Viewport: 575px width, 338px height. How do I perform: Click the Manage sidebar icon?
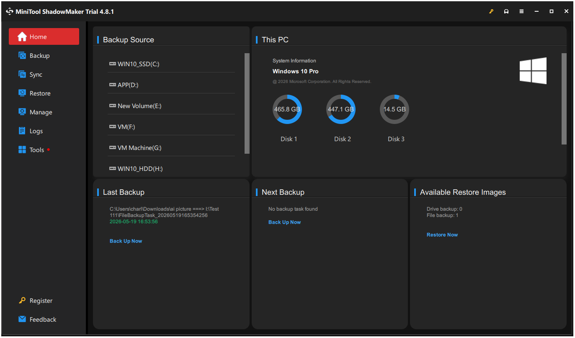(22, 112)
